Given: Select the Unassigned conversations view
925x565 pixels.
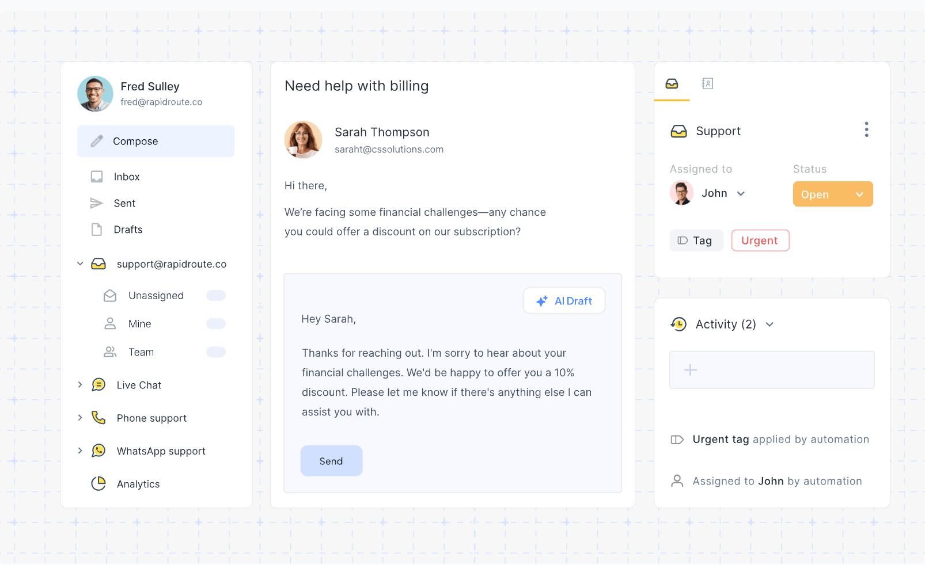Looking at the screenshot, I should click(156, 296).
